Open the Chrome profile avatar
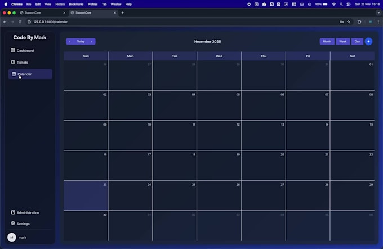Screen dimensions: 383x249 [371, 22]
